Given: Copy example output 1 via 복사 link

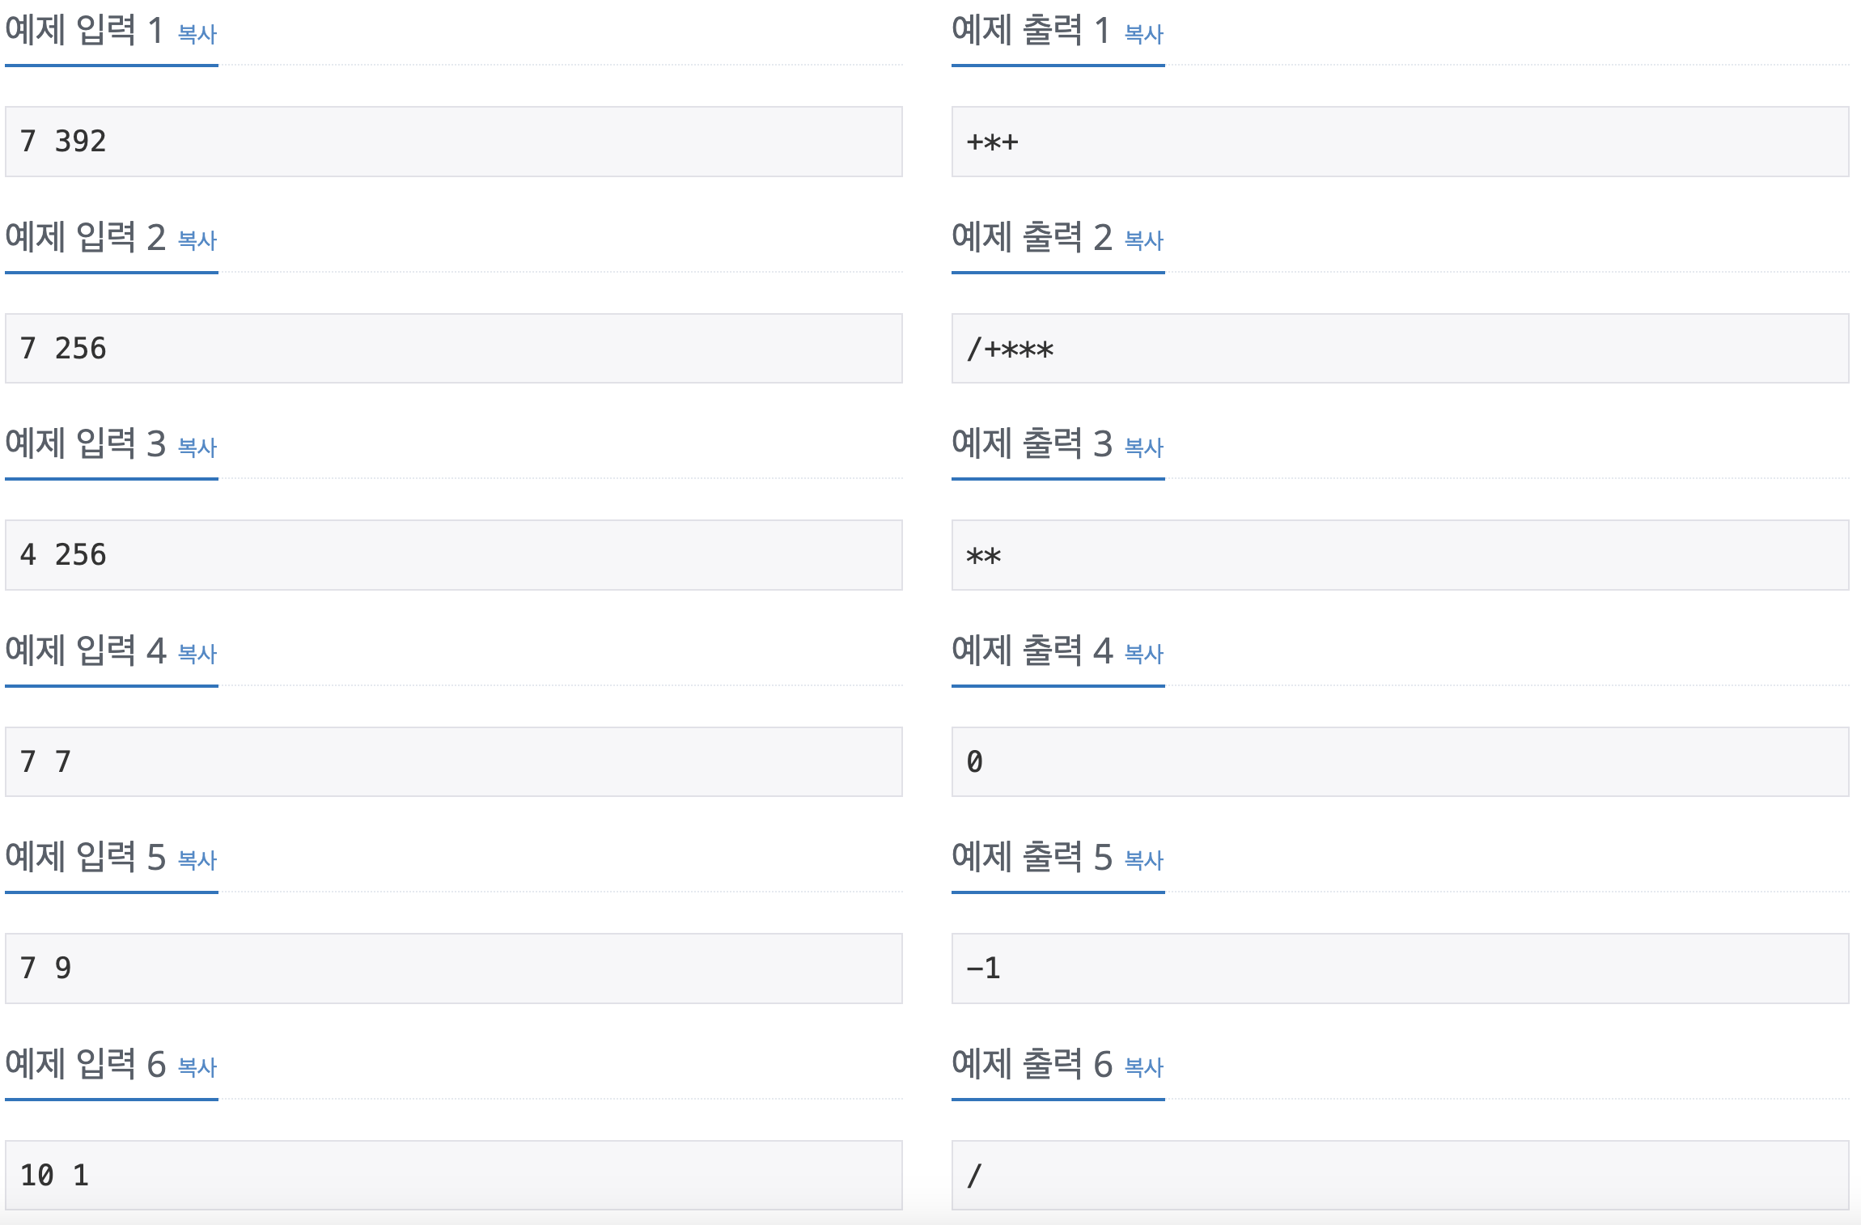Looking at the screenshot, I should pyautogui.click(x=1144, y=34).
